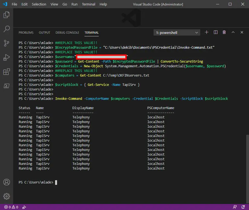This screenshot has width=249, height=210.
Task: Open the Terminal menu
Action: coord(89,4)
